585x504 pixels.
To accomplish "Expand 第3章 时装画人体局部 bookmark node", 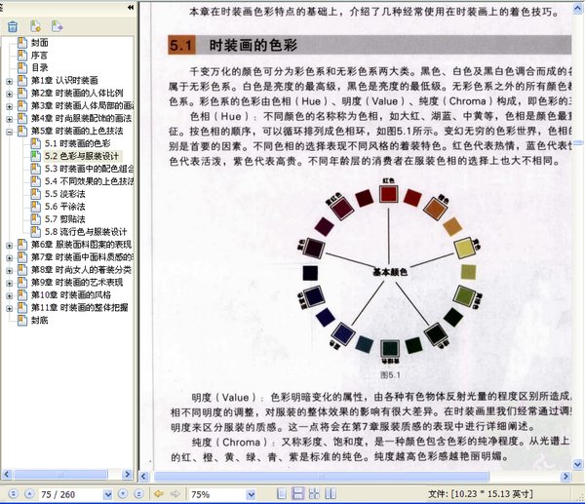I will click(x=10, y=106).
